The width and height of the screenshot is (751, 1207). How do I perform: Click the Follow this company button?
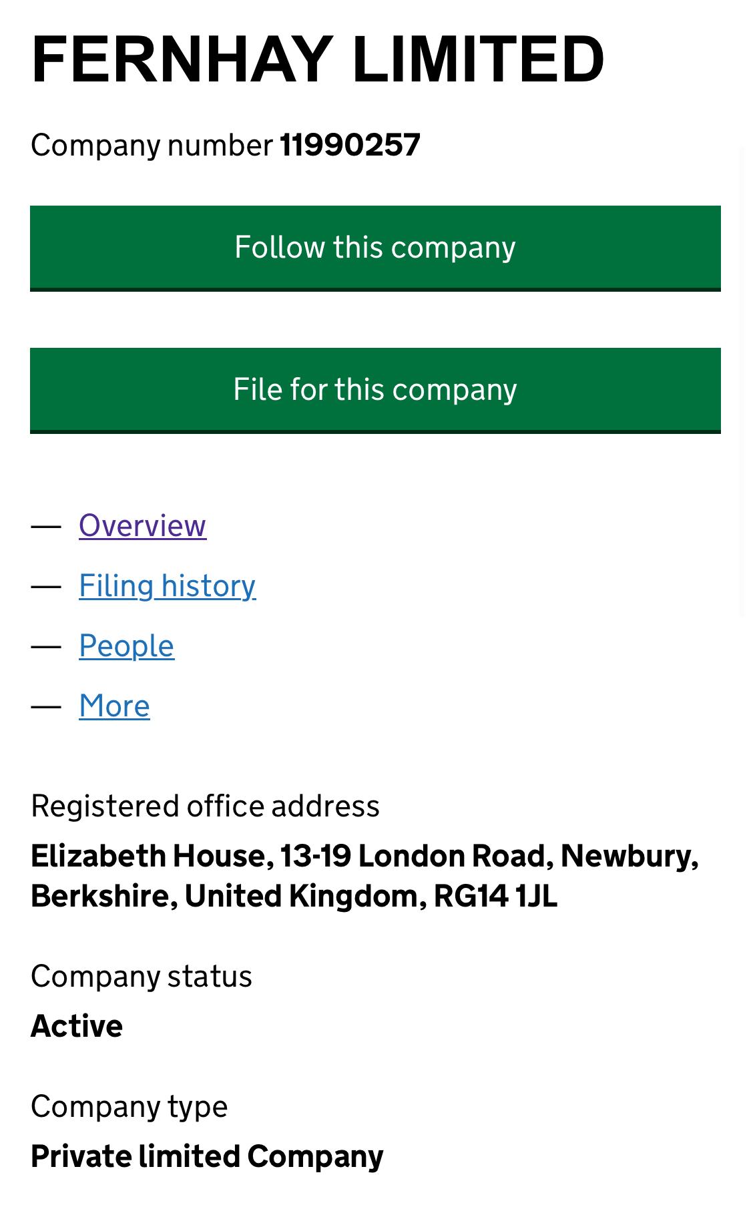tap(375, 248)
